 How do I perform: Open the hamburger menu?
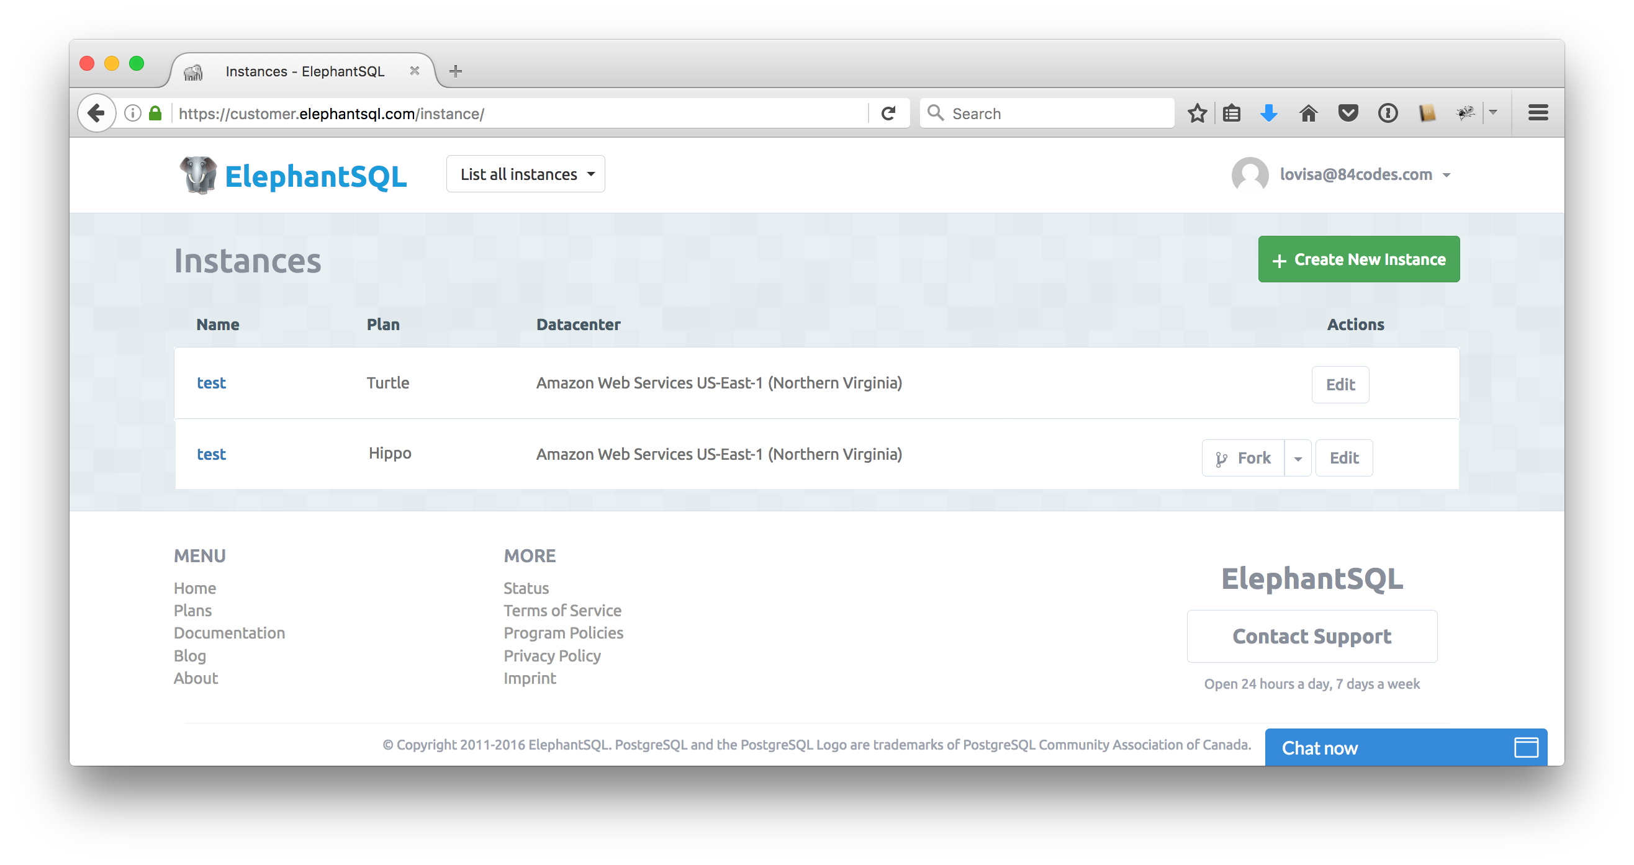pyautogui.click(x=1538, y=112)
